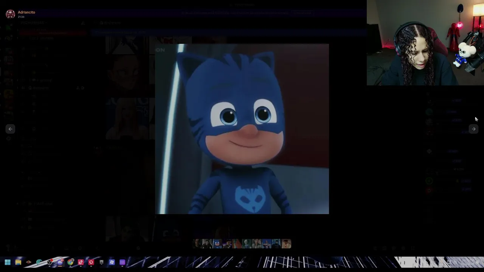Open OBS Studio from the taskbar

(x=50, y=262)
